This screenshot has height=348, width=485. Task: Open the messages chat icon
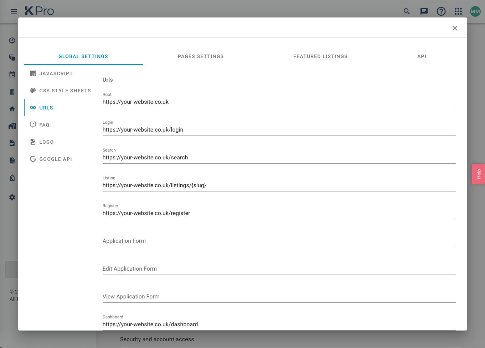424,11
